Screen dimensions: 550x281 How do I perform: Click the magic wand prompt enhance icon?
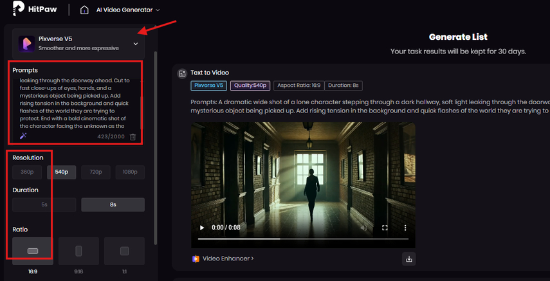tap(23, 136)
